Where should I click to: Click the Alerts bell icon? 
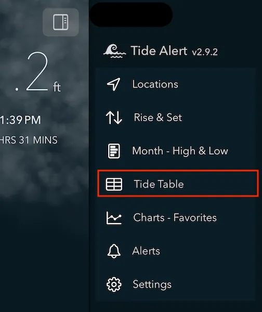[x=114, y=251]
